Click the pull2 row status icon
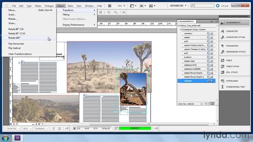This screenshot has height=142, width=253. [x=208, y=41]
